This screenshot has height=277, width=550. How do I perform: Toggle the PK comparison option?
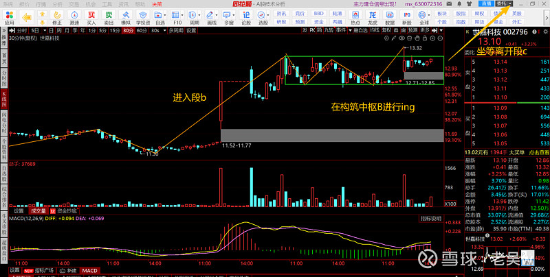(x=312, y=30)
